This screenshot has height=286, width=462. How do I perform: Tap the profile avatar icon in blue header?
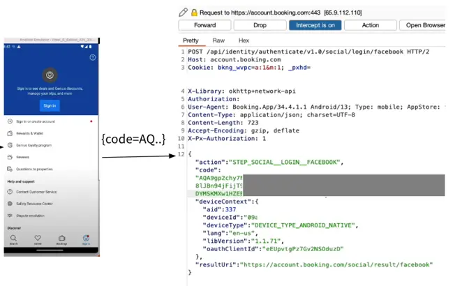50,75
